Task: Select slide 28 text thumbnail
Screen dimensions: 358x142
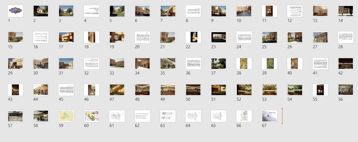Action: (x=346, y=37)
